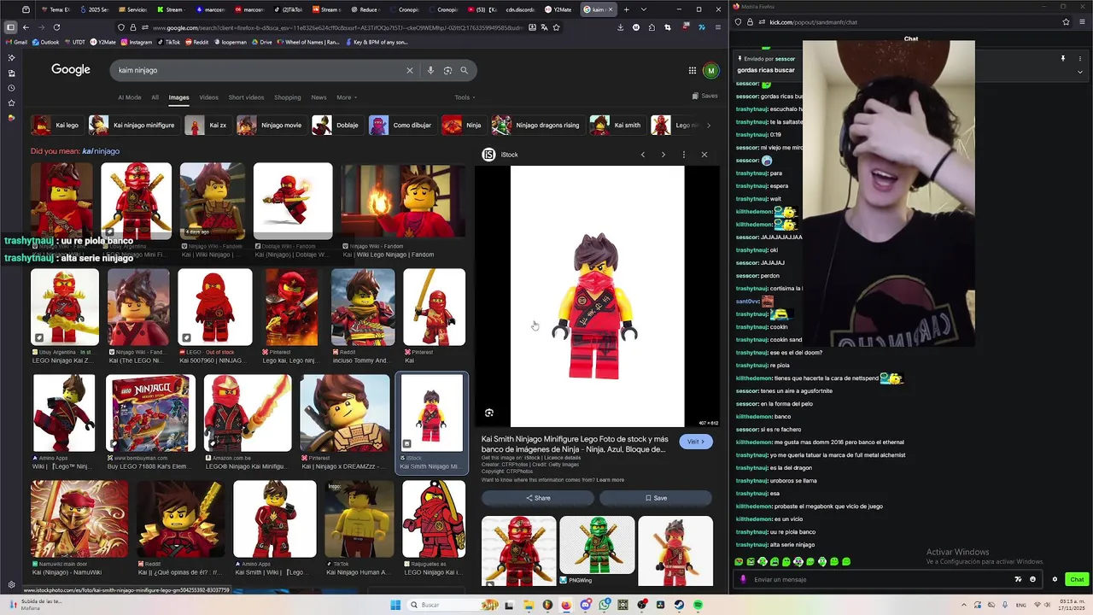Open Discord from the taskbar

point(585,605)
